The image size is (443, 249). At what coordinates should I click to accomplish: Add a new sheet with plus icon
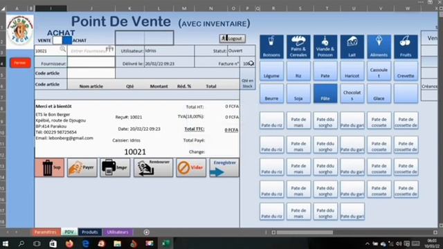point(146,232)
